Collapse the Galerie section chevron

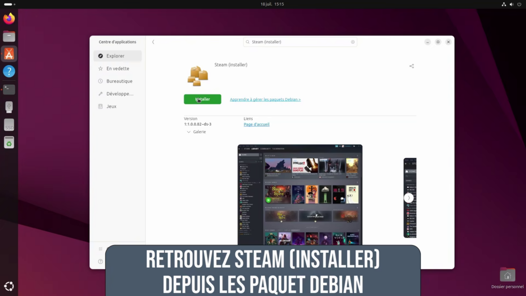pos(188,132)
